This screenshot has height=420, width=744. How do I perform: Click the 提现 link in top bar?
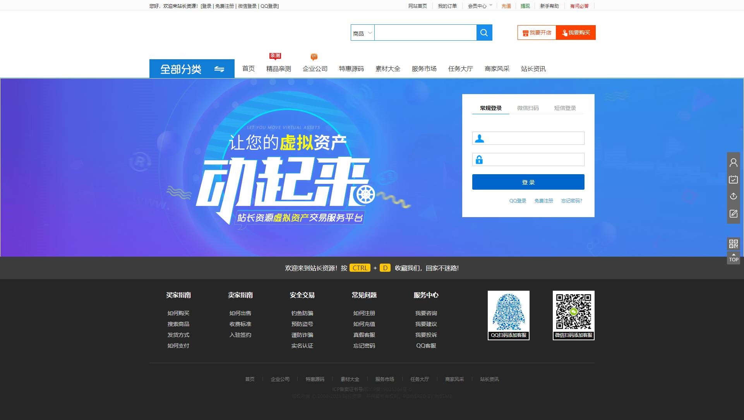click(x=525, y=6)
